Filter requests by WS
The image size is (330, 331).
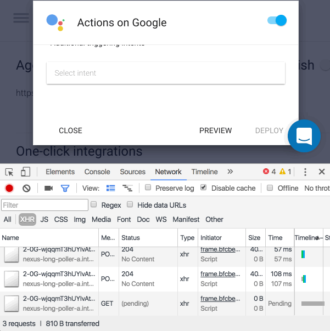click(x=161, y=220)
